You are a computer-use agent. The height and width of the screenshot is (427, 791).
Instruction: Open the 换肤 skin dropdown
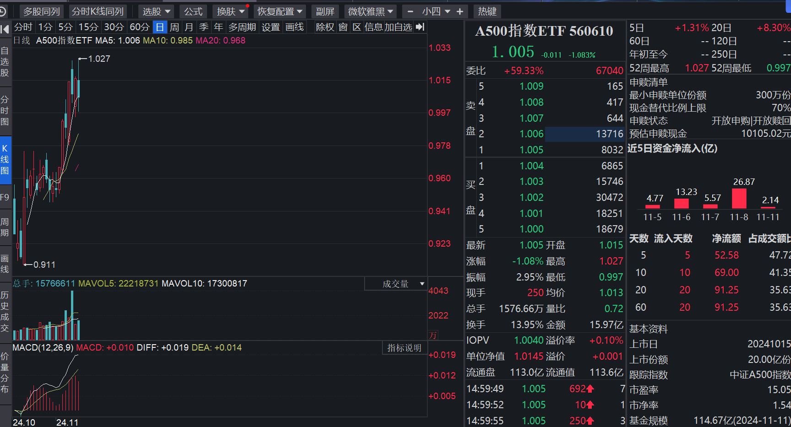(x=230, y=11)
